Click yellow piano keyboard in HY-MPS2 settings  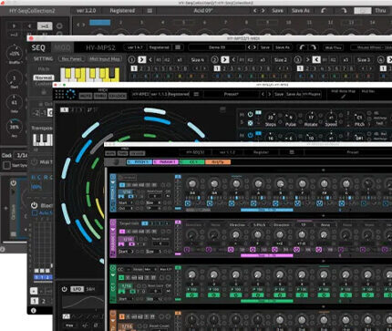point(90,75)
